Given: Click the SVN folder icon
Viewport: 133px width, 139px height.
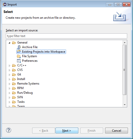Looking at the screenshot, I should pyautogui.click(x=14, y=97).
